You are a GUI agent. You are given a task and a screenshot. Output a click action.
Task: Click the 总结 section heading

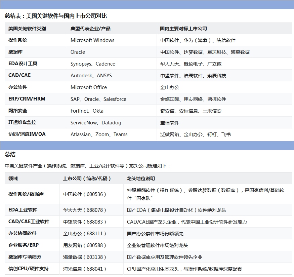point(10,154)
